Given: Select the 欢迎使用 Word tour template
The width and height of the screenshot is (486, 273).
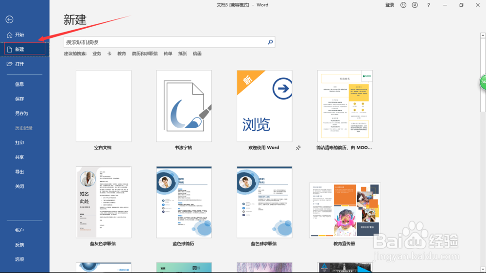Looking at the screenshot, I should tap(264, 106).
